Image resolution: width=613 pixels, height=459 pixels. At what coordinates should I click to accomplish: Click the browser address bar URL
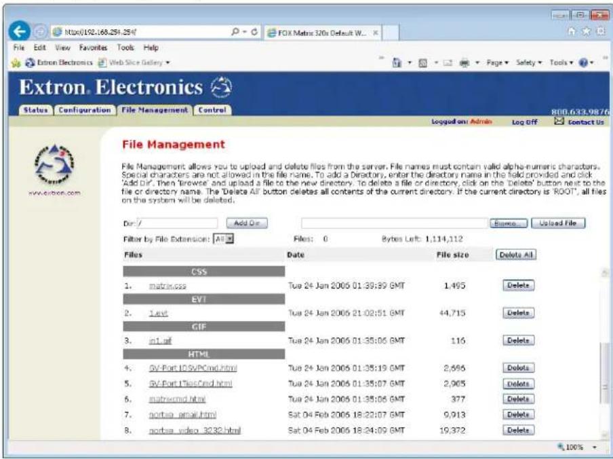pyautogui.click(x=100, y=32)
